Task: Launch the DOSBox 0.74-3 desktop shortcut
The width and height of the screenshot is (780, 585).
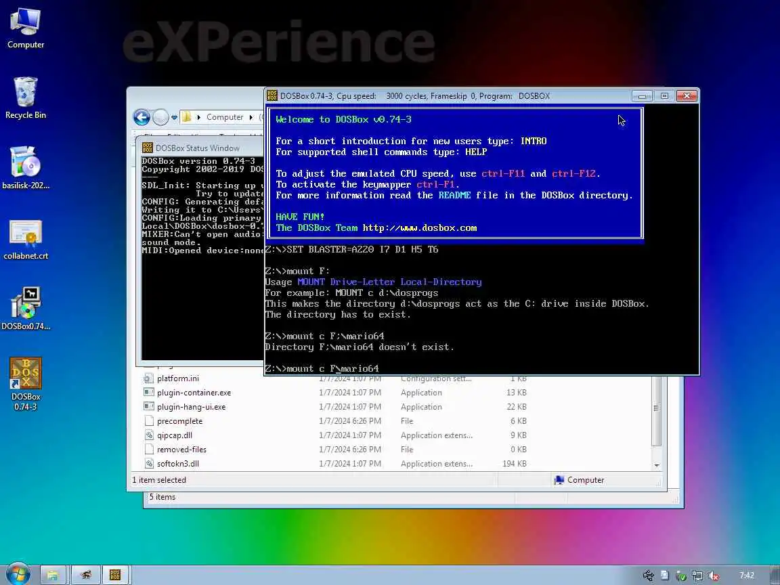Action: coord(25,384)
